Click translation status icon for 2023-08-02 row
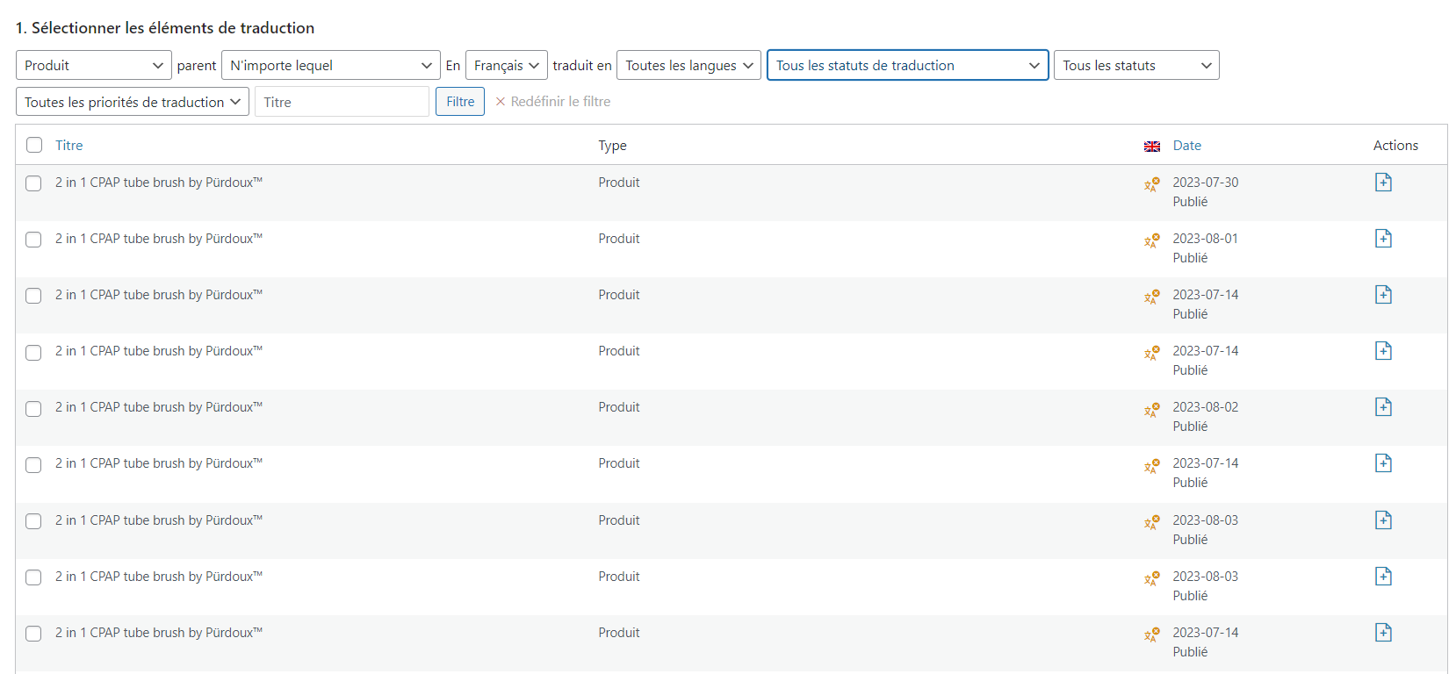The width and height of the screenshot is (1456, 674). coord(1152,409)
